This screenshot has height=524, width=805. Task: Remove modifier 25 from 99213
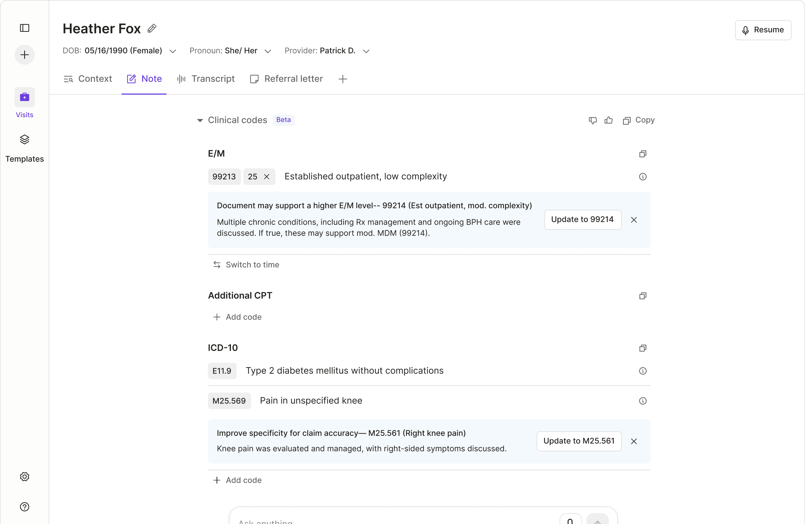(x=266, y=177)
